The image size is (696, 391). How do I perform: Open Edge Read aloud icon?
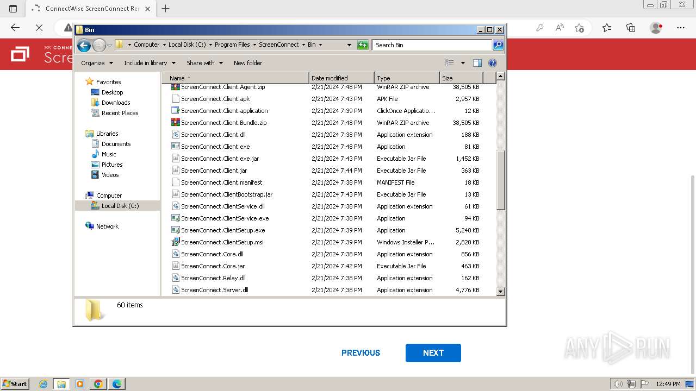(560, 28)
